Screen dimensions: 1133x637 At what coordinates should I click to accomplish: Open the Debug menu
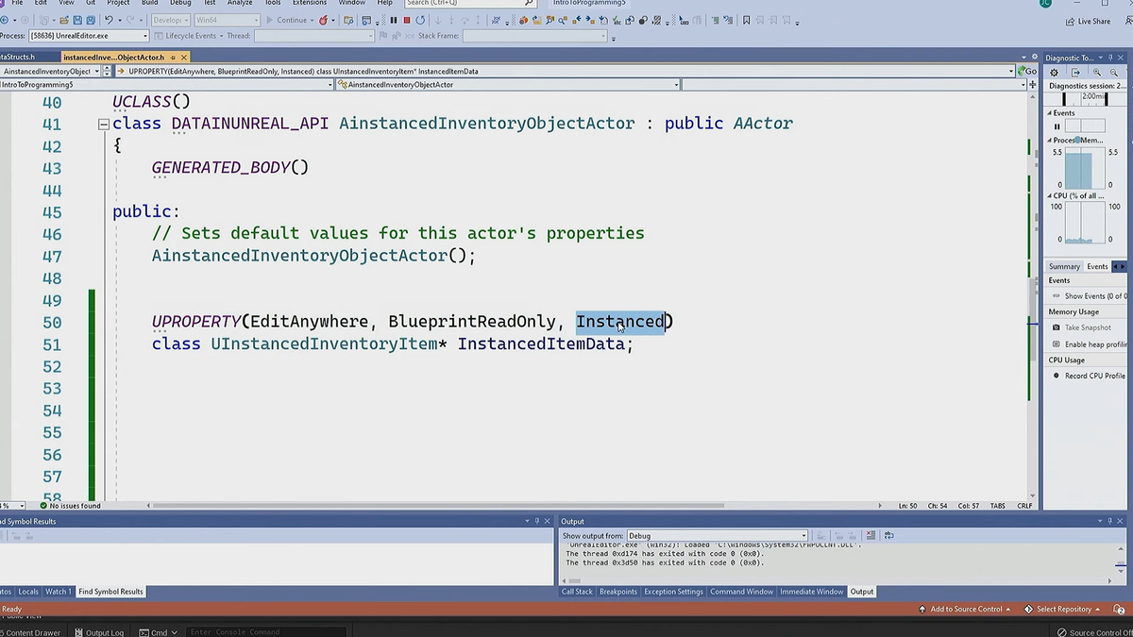click(180, 3)
